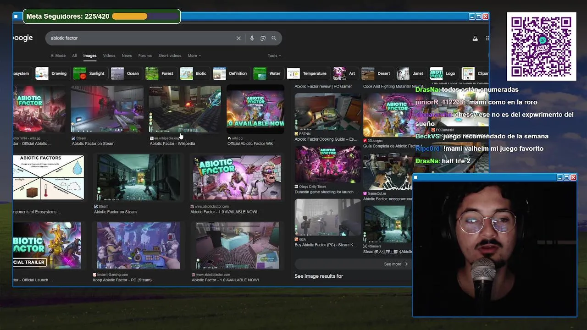Open Google apps grid icon

pos(487,38)
